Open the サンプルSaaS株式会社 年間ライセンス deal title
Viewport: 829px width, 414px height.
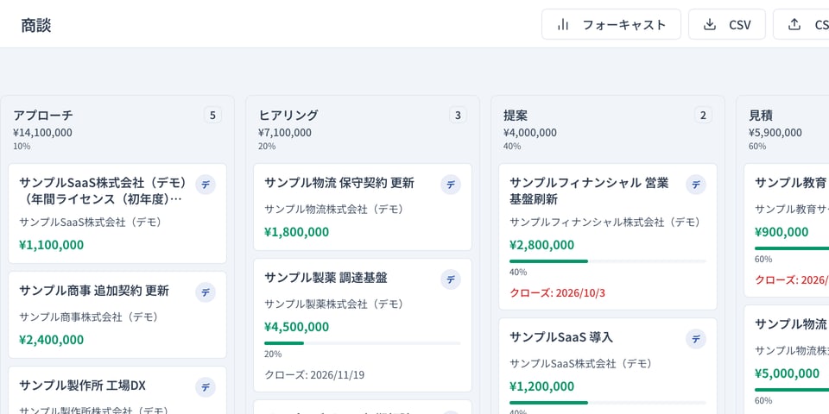(104, 191)
